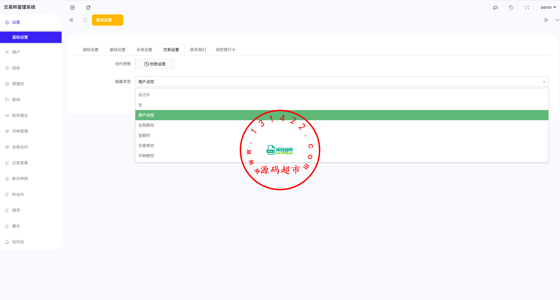Choose the 币种群控 dropdown option

click(146, 156)
